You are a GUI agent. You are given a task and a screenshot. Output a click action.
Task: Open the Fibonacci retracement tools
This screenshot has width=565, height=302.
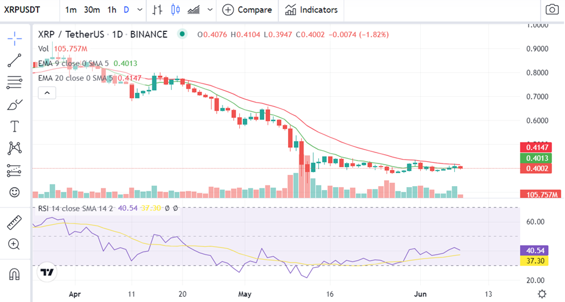14,82
